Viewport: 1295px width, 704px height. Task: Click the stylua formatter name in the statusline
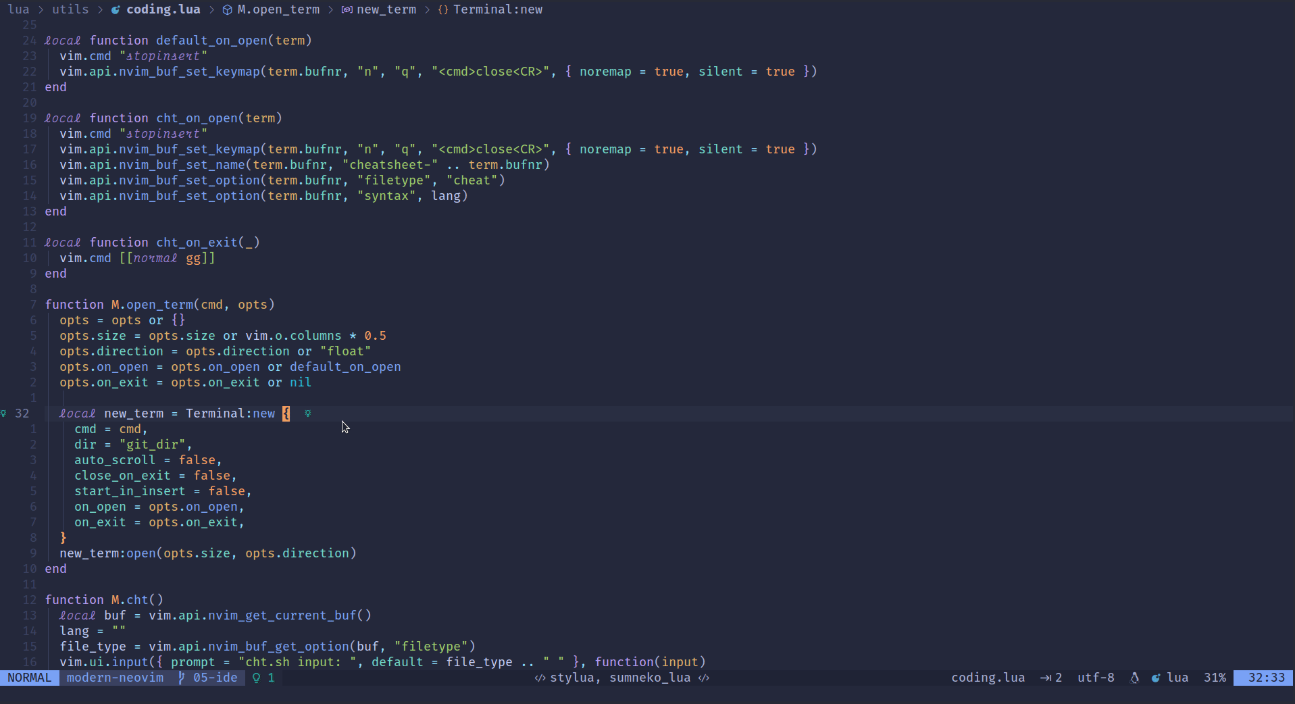coord(572,678)
